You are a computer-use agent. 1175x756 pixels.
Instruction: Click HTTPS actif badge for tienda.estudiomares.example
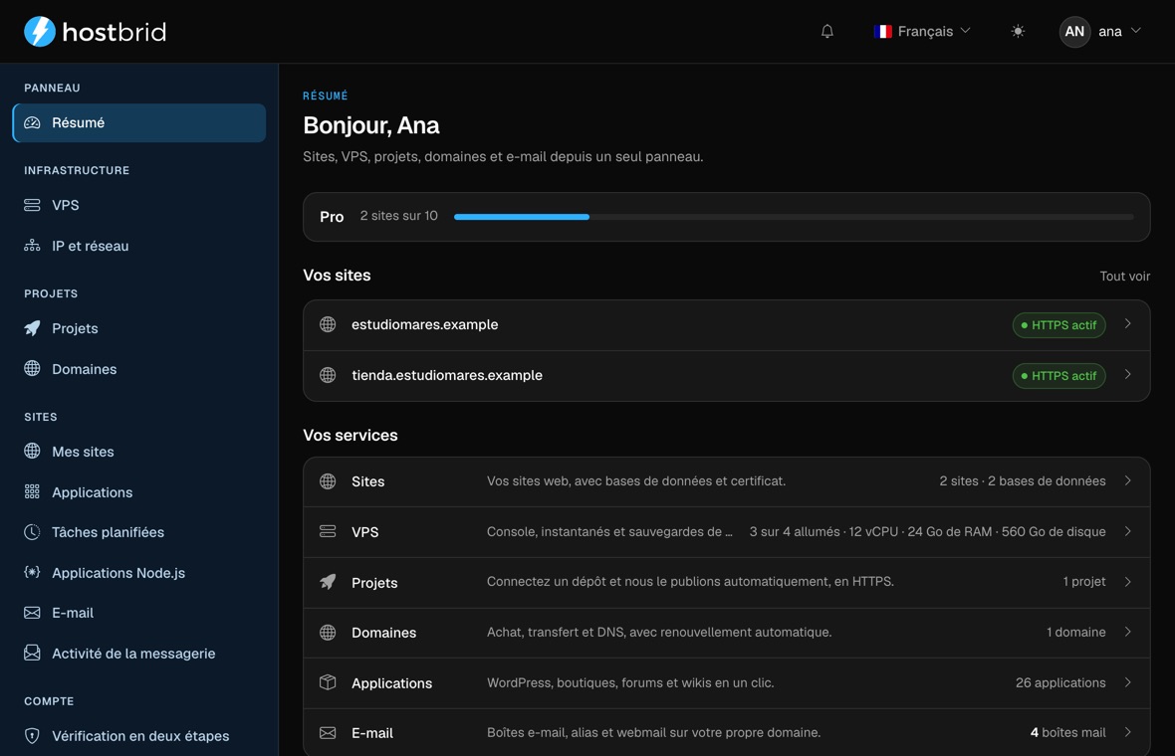[1058, 376]
